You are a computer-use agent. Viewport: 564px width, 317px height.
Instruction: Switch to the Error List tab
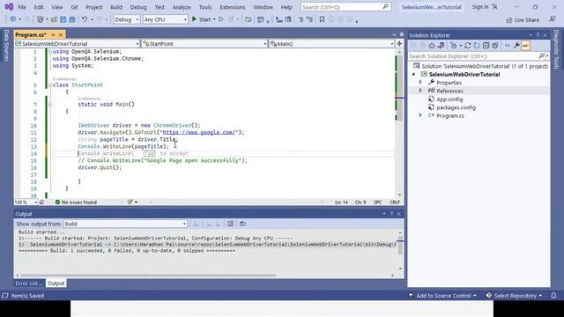point(29,284)
